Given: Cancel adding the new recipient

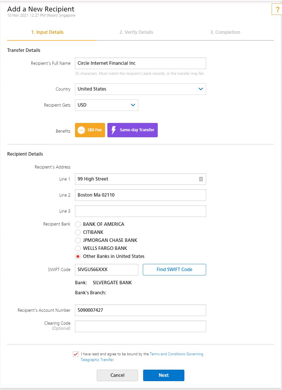Looking at the screenshot, I should 117,375.
